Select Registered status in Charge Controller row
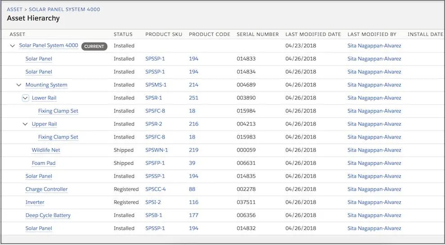 (126, 189)
